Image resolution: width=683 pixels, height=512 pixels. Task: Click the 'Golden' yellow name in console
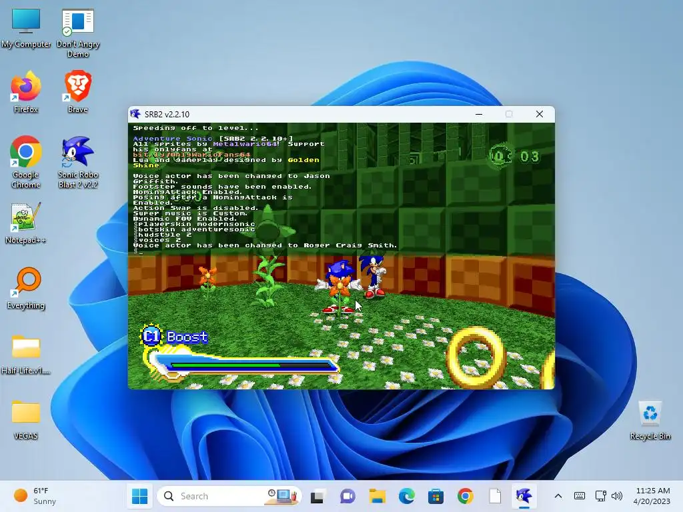point(303,160)
